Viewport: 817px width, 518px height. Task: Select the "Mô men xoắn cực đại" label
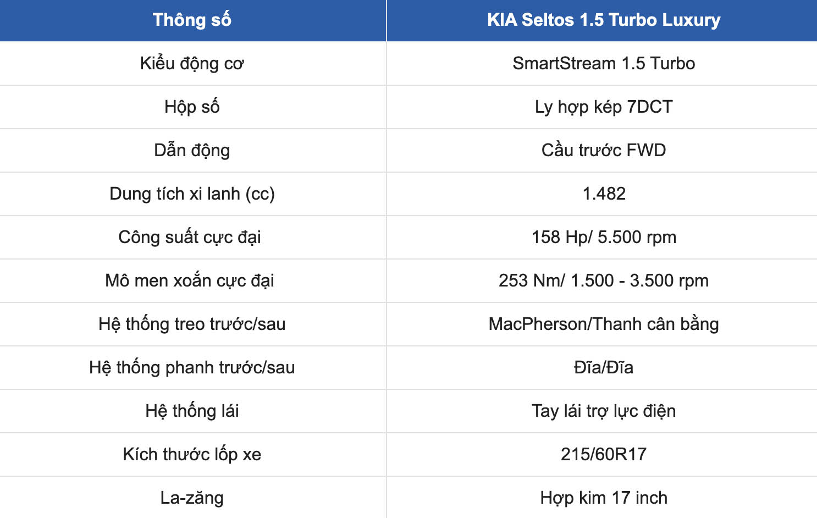click(190, 281)
